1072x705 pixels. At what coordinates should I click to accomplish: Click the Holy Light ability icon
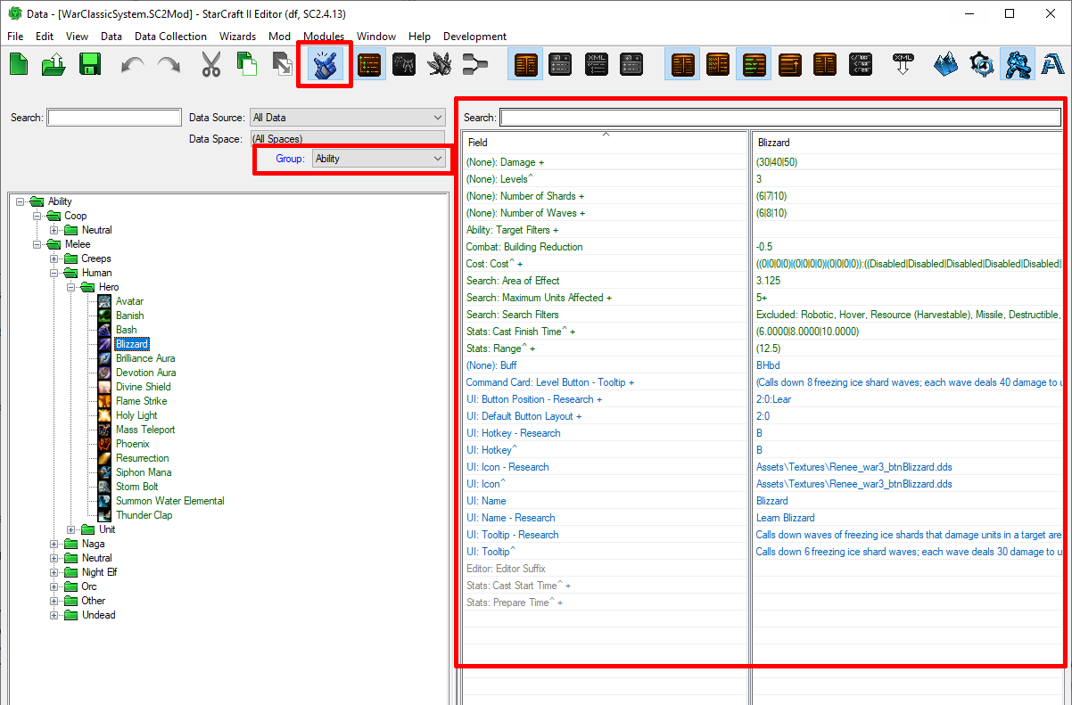(104, 415)
